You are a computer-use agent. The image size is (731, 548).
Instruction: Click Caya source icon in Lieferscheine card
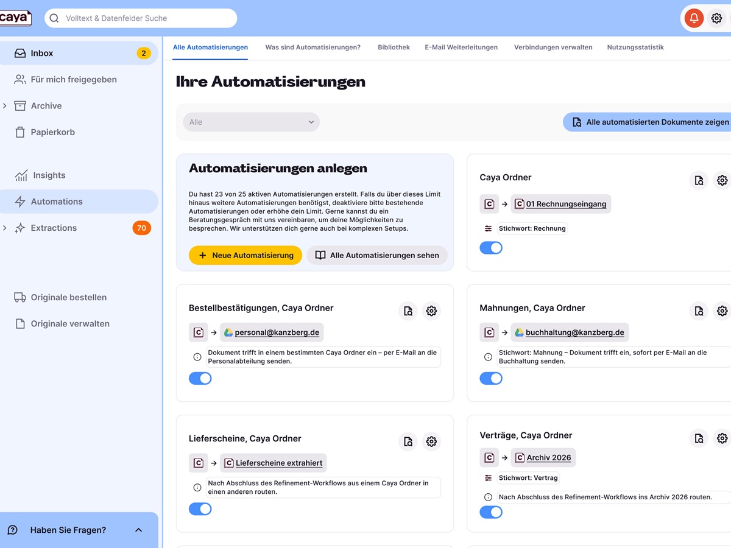[198, 463]
